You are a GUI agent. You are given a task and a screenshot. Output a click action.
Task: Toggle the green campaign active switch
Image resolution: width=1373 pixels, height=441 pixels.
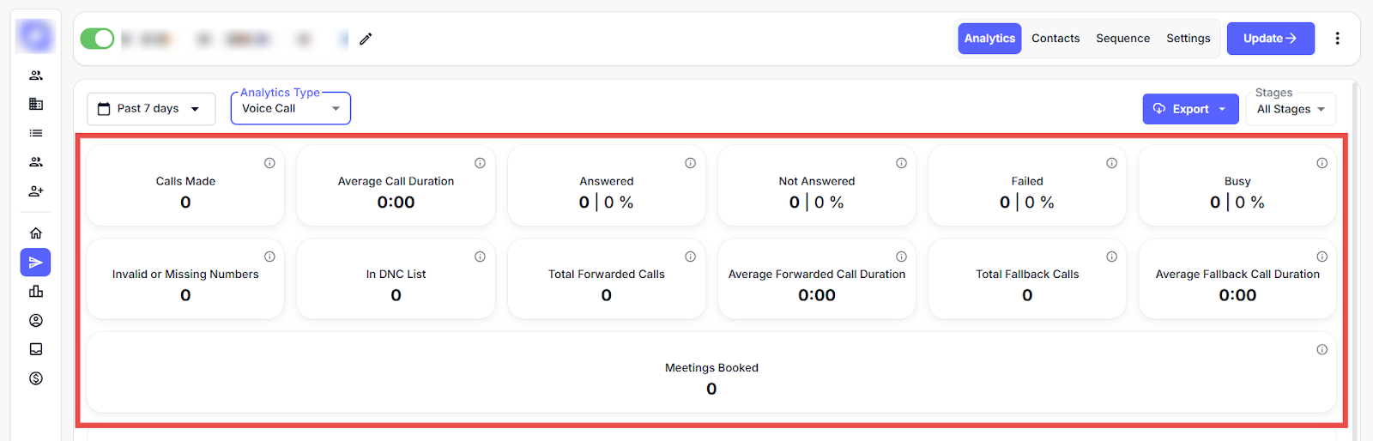(97, 39)
